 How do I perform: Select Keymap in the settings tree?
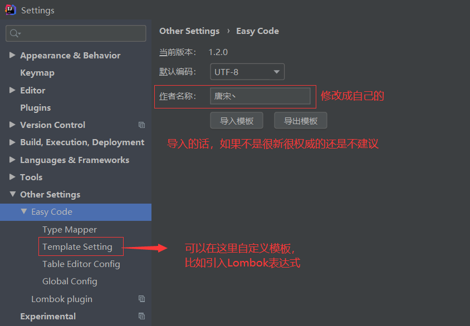pyautogui.click(x=37, y=73)
